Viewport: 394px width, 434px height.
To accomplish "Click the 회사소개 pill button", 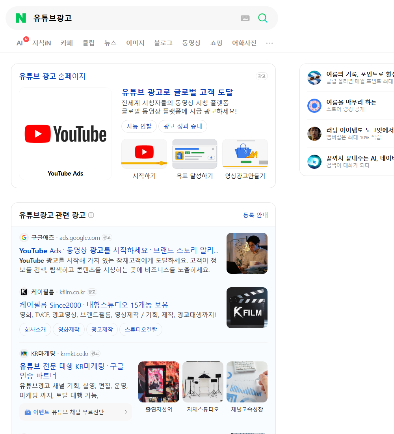I will pyautogui.click(x=35, y=329).
